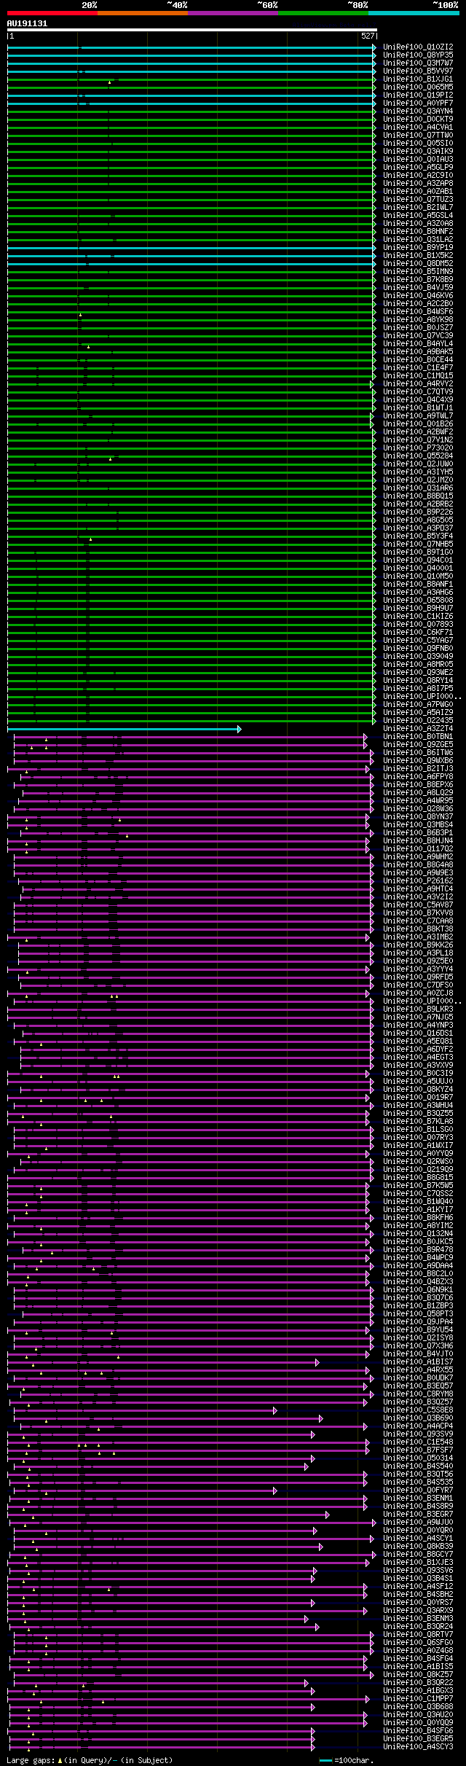Click the red 20% identity legend bar

pos(52,13)
